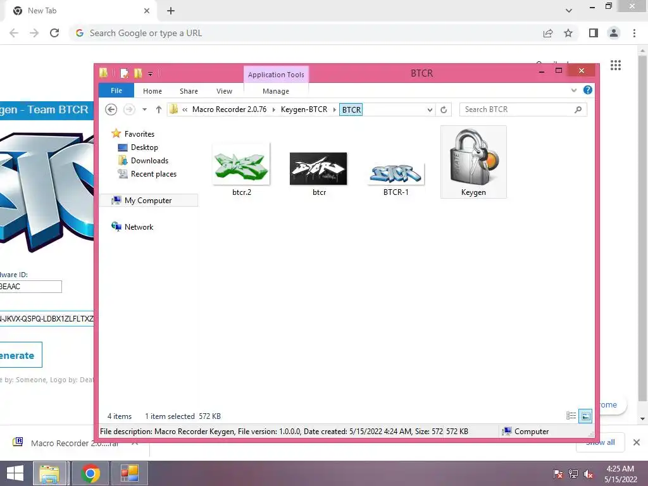Select the BTCR-1 image file

pos(396,179)
